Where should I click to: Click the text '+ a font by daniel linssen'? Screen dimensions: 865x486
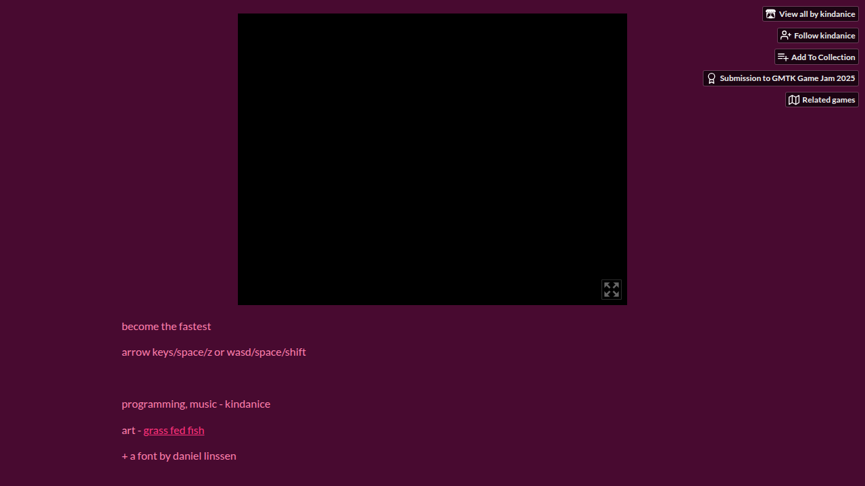tap(179, 456)
